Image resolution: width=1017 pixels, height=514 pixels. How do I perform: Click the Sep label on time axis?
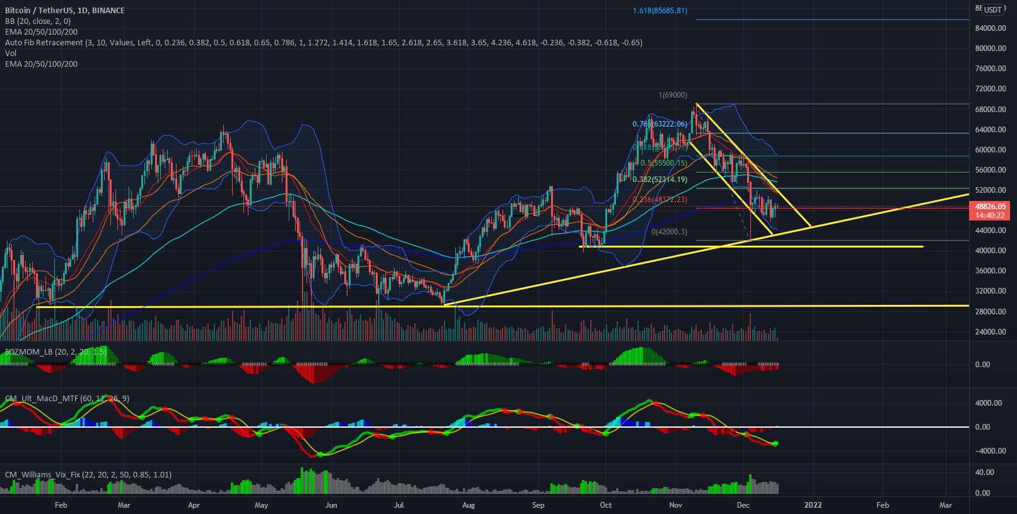pos(538,505)
